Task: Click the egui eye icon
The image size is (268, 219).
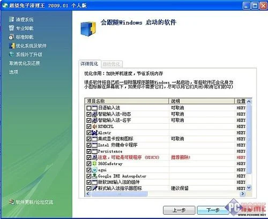Action: click(x=94, y=170)
